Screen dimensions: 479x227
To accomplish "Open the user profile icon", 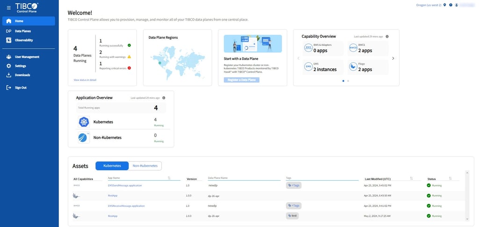I will 457,5.
